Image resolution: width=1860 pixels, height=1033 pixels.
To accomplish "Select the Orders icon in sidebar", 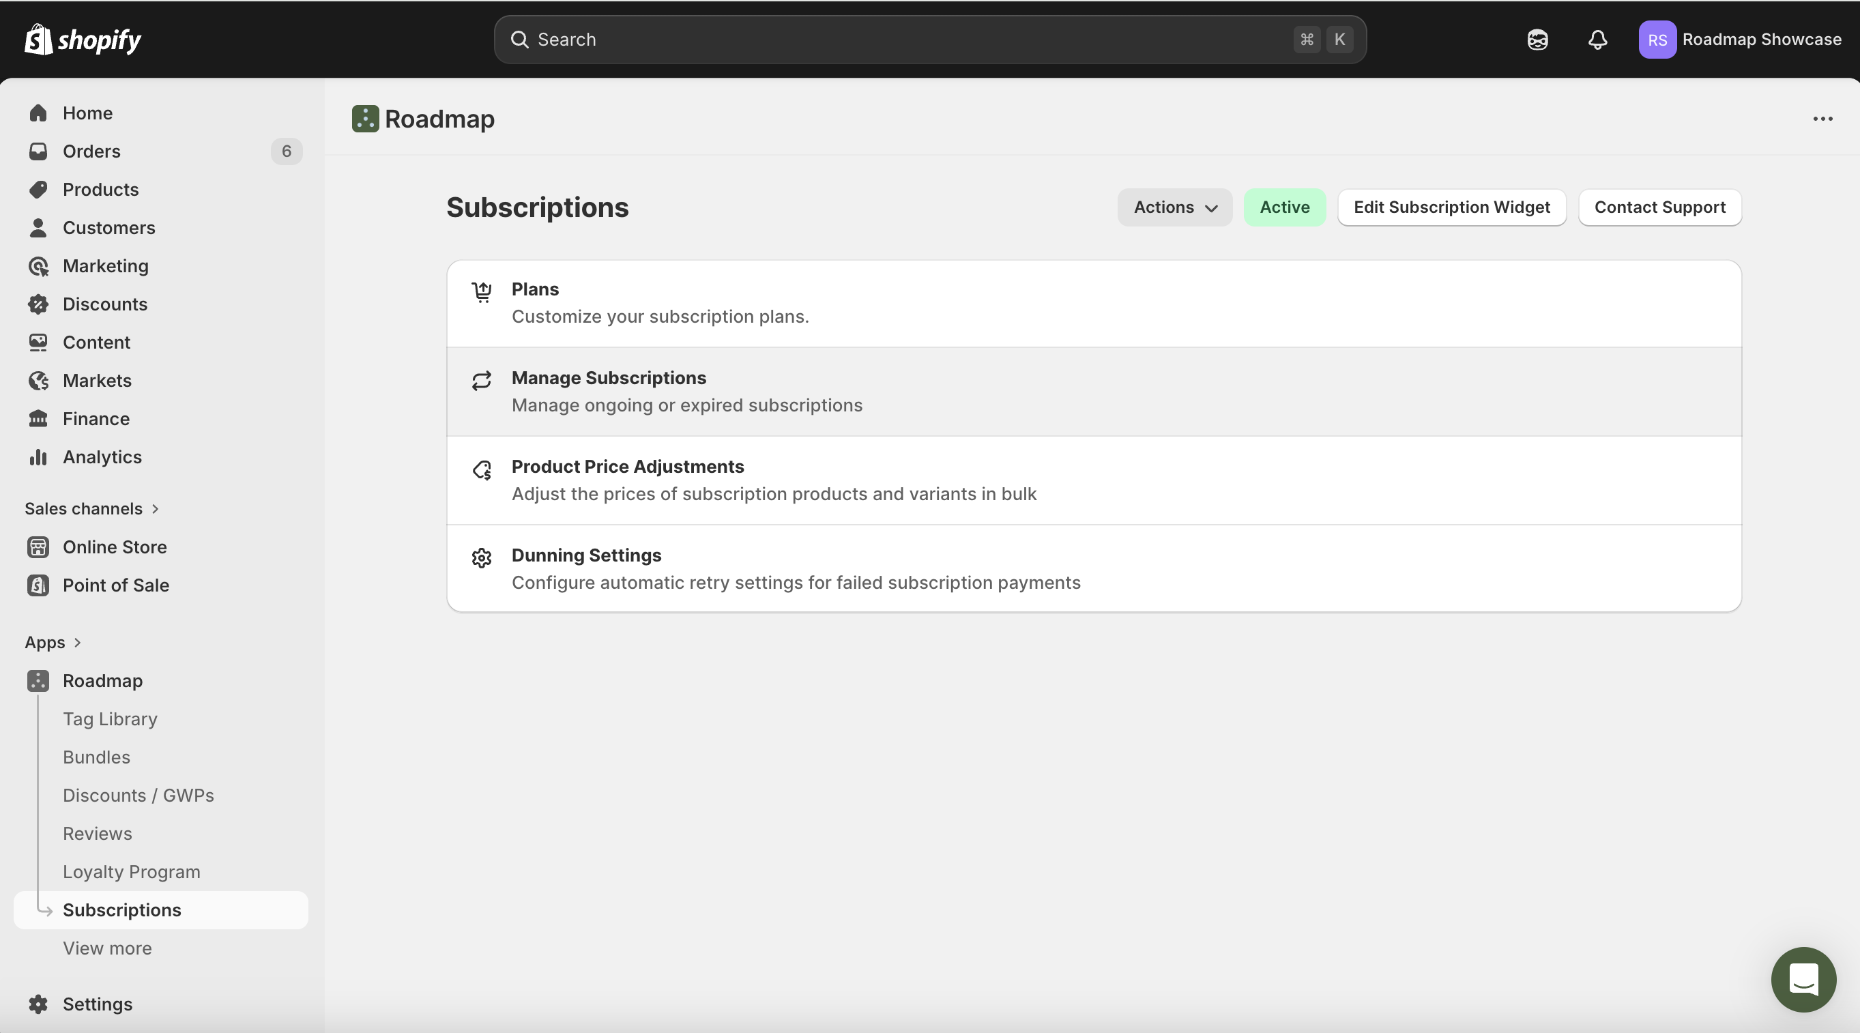I will (38, 151).
